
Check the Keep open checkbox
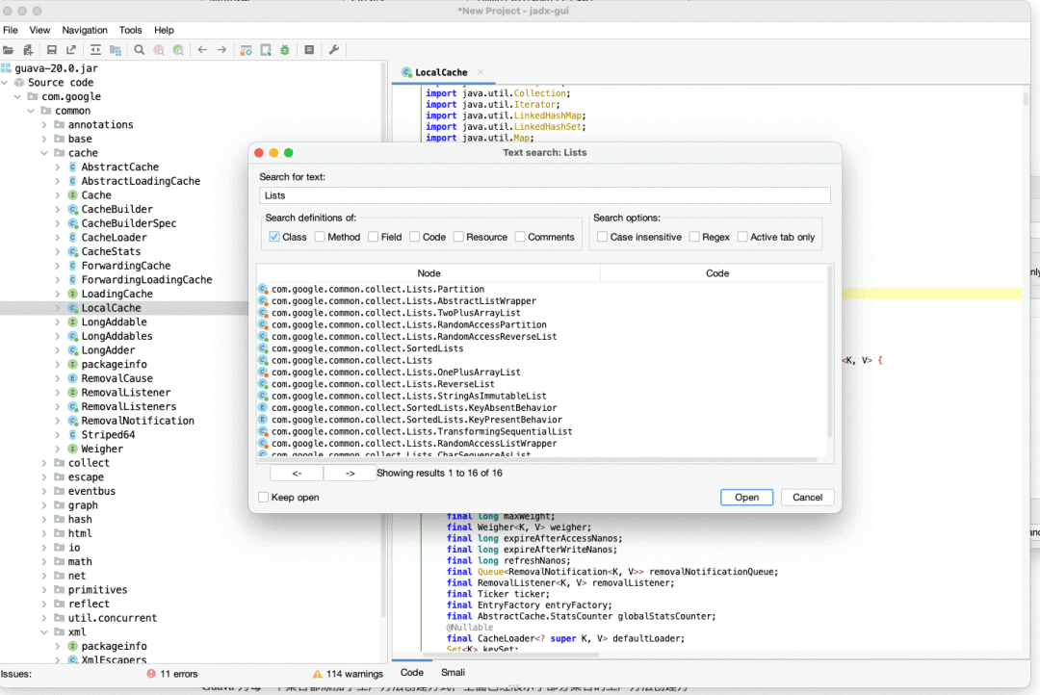[x=263, y=498]
